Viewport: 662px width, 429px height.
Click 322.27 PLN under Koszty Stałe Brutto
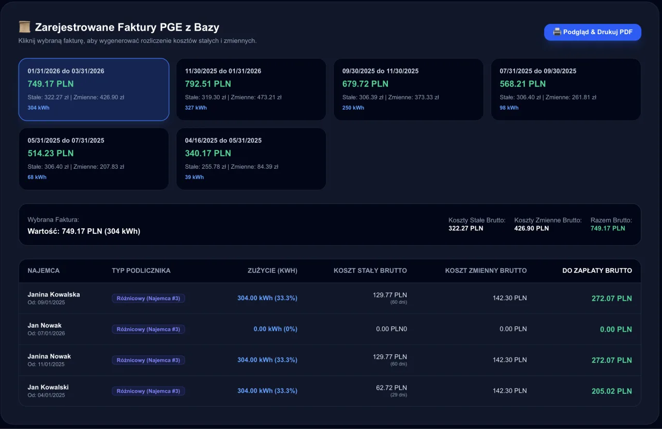[x=466, y=228]
